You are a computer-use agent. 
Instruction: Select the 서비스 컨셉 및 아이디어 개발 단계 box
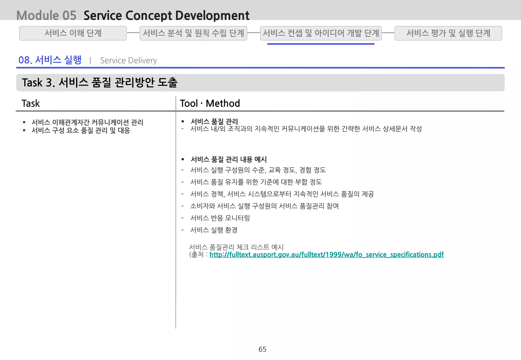pos(321,33)
